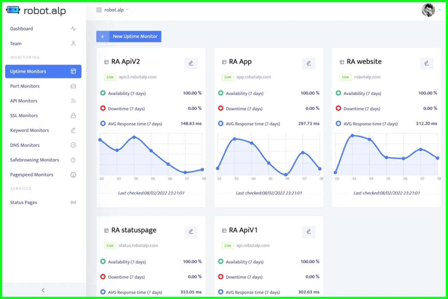This screenshot has width=448, height=299.
Task: Click the plus icon on New Uptime Monitor
Action: pos(102,36)
